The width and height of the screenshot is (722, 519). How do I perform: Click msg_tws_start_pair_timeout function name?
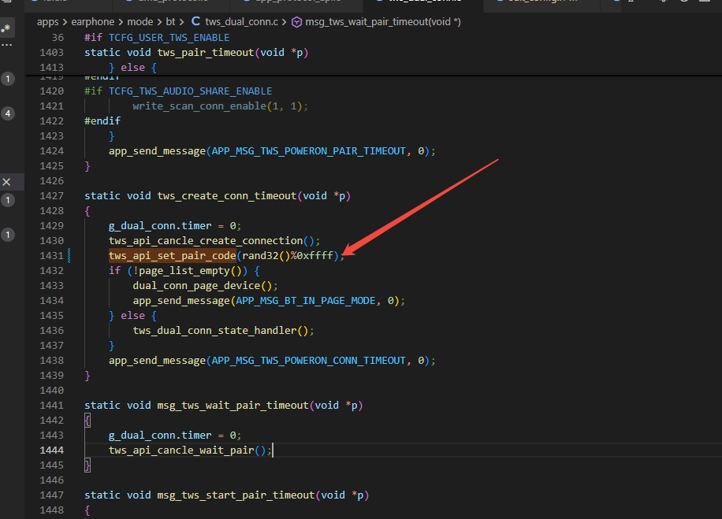point(236,495)
